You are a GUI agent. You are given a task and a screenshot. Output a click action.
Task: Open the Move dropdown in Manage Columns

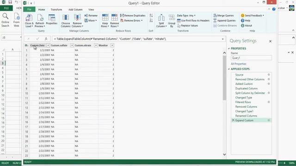tap(91, 20)
